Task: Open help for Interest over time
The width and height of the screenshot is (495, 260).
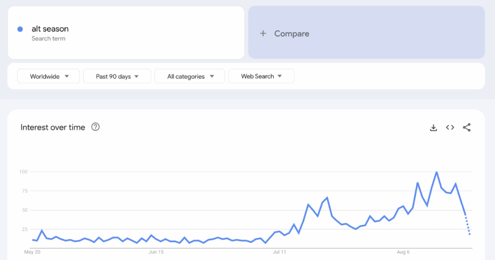Action: coord(96,127)
